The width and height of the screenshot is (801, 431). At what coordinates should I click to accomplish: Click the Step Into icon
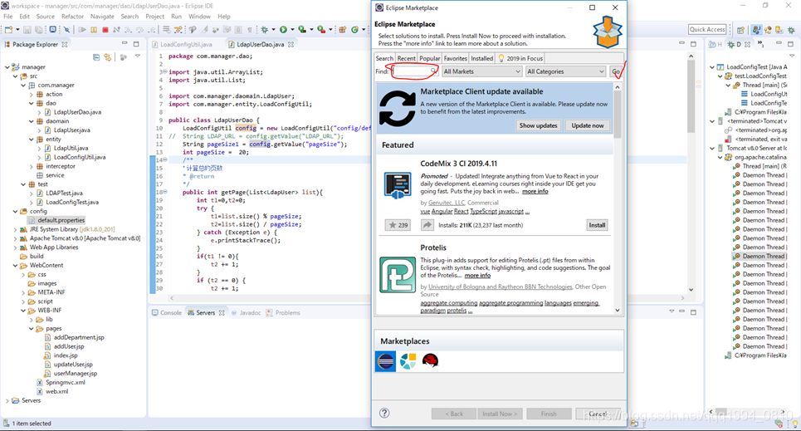click(128, 30)
